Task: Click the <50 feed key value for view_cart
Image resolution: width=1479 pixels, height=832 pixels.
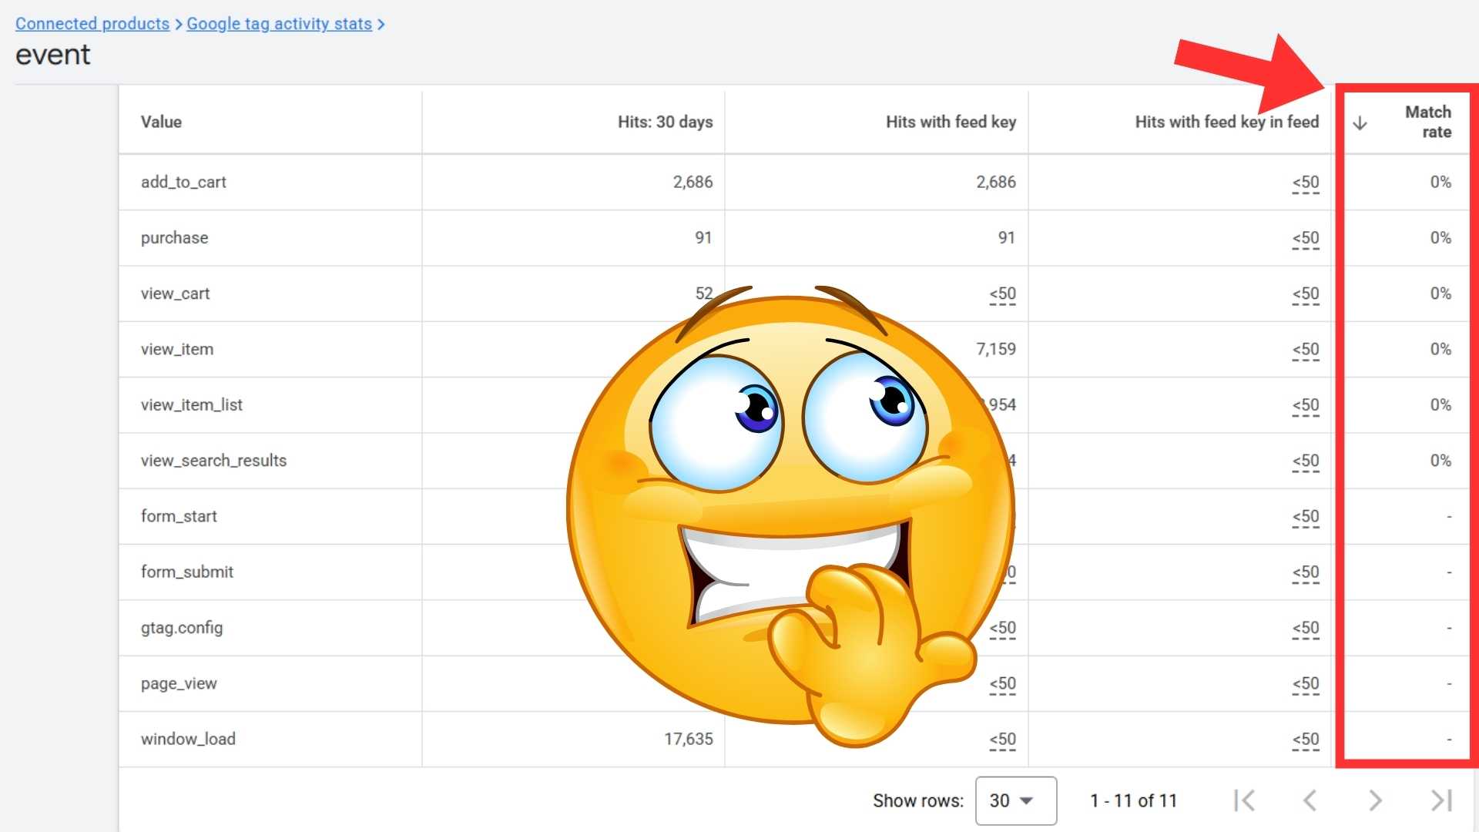Action: click(x=1002, y=294)
